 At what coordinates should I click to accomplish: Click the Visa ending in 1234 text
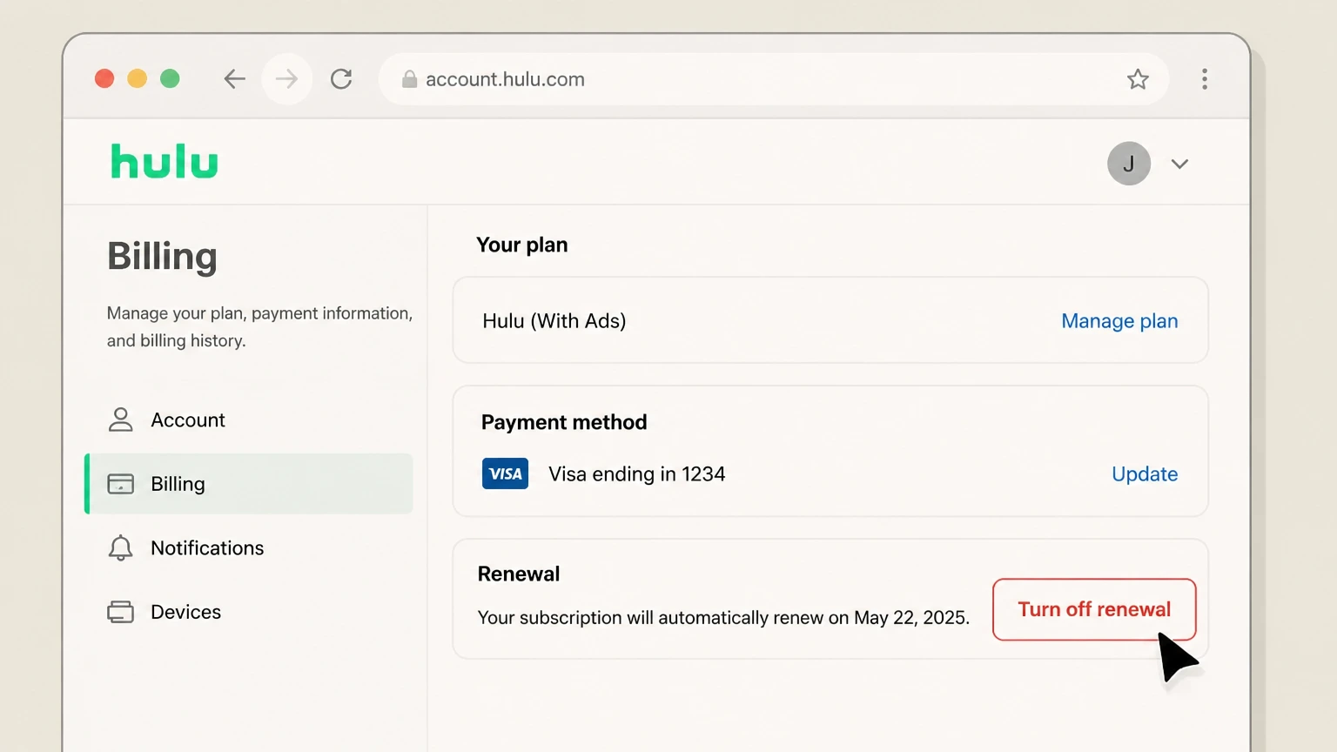pos(636,474)
